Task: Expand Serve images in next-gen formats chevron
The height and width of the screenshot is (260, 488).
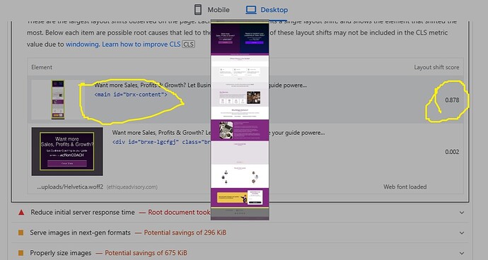Action: pos(462,233)
